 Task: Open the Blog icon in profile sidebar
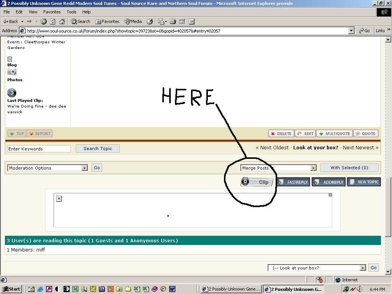[10, 59]
